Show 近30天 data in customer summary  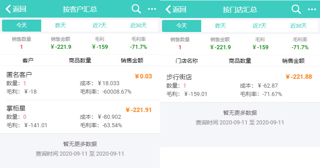(x=138, y=26)
